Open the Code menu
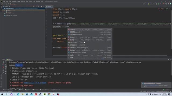The height and width of the screenshot is (96, 172). [x=19, y=1]
